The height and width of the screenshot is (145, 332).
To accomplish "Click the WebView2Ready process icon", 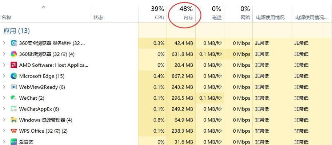I will [14, 87].
